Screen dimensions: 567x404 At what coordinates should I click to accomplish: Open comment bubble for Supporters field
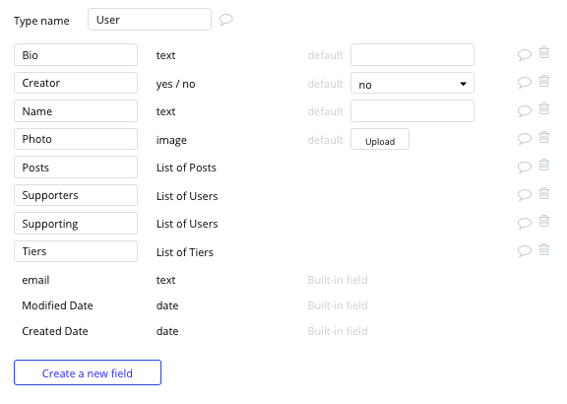coord(525,195)
